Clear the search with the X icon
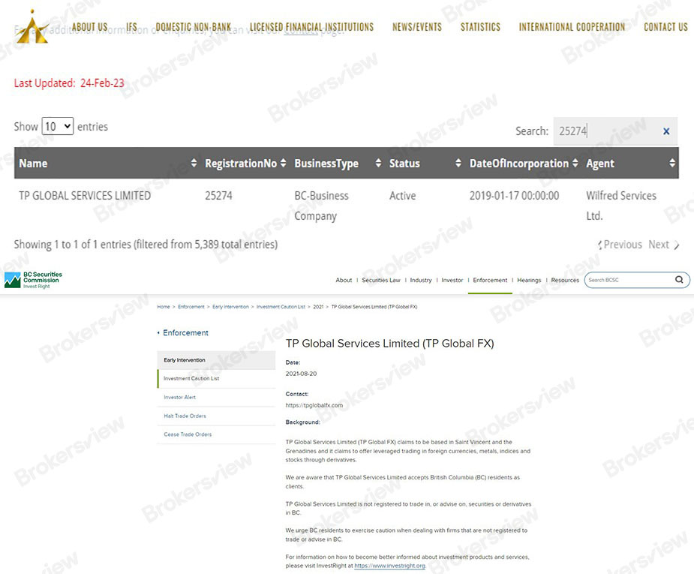 pos(666,131)
